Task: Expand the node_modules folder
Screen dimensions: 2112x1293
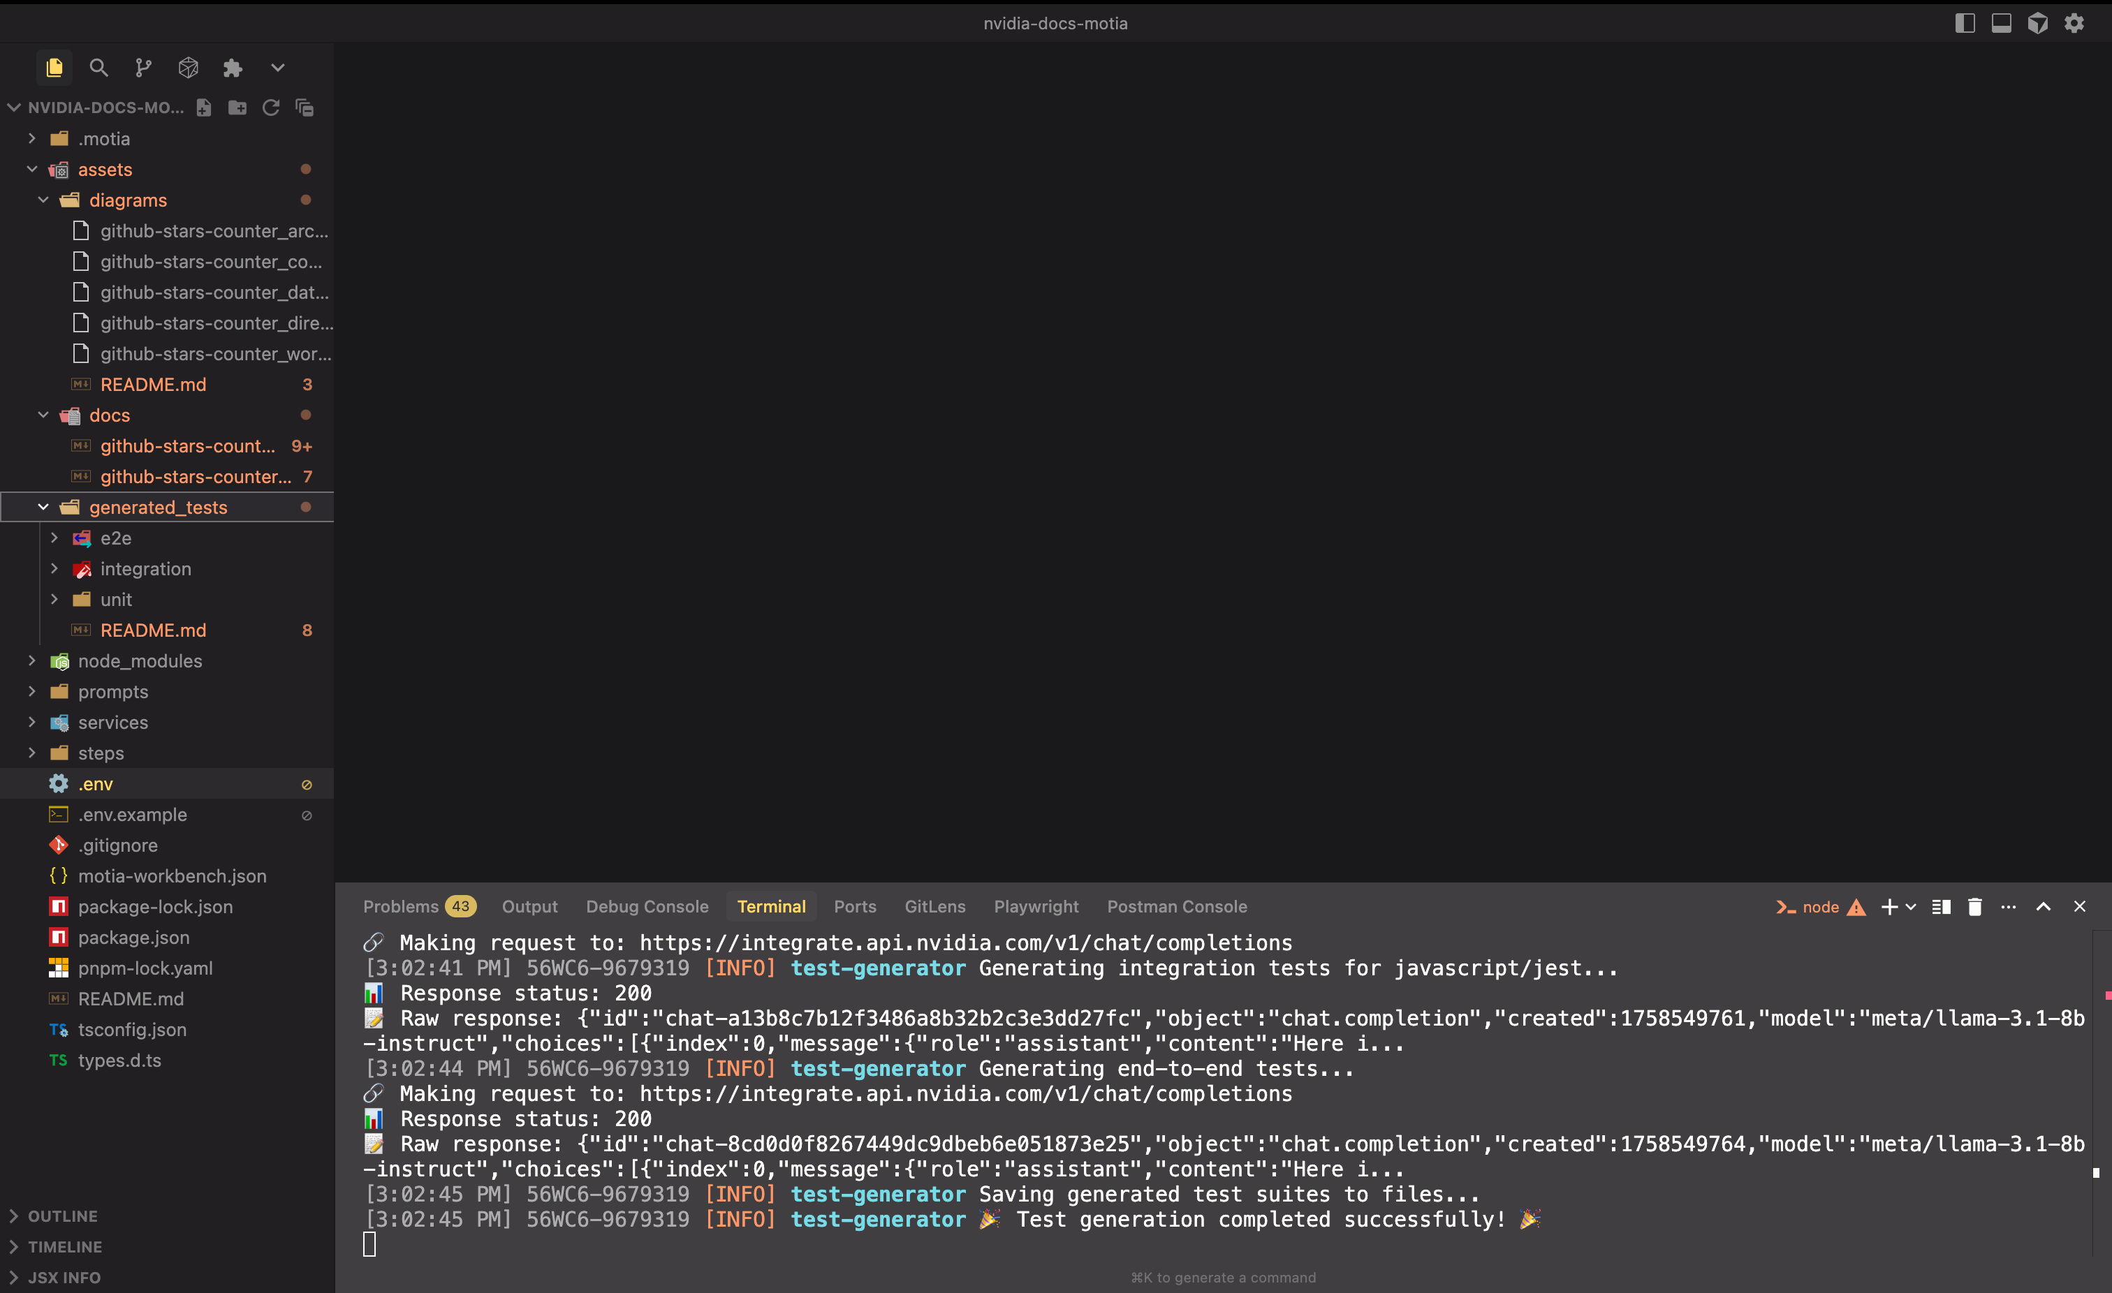Action: click(140, 660)
